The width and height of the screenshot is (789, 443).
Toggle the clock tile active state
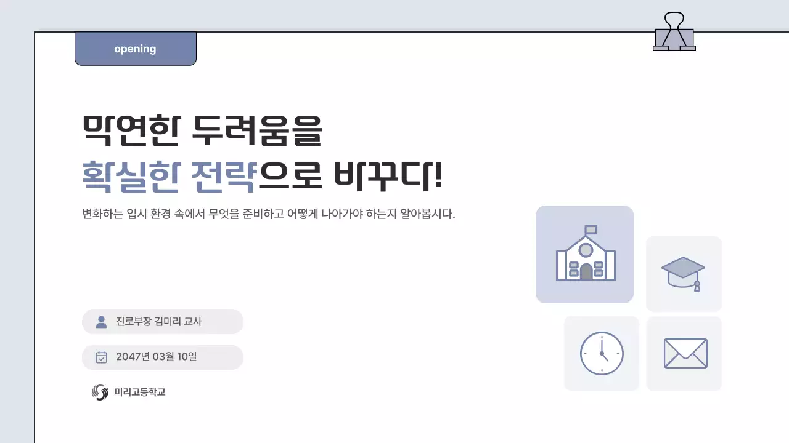(602, 353)
